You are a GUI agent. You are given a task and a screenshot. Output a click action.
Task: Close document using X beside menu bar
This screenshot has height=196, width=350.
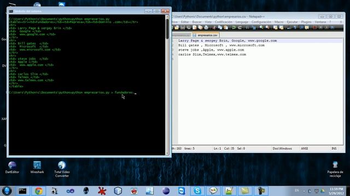pyautogui.click(x=341, y=22)
